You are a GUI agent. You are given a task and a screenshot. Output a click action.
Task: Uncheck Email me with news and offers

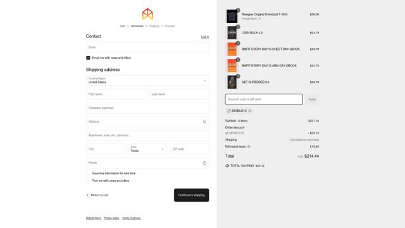tap(88, 58)
